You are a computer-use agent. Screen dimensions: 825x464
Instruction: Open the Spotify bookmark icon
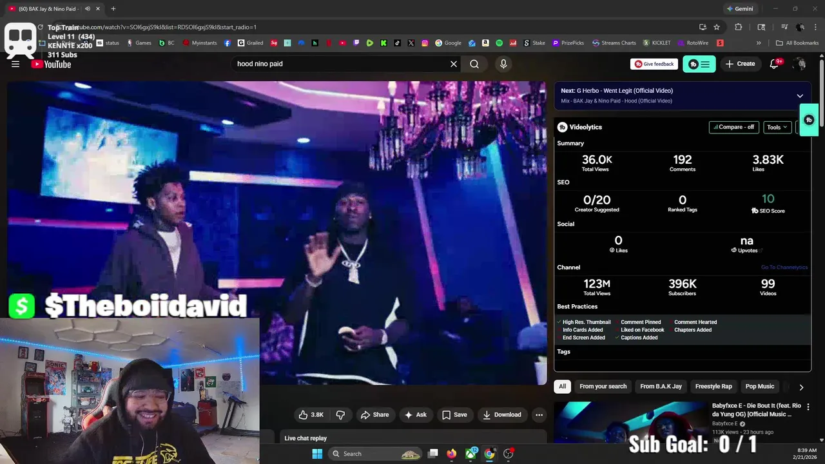499,43
